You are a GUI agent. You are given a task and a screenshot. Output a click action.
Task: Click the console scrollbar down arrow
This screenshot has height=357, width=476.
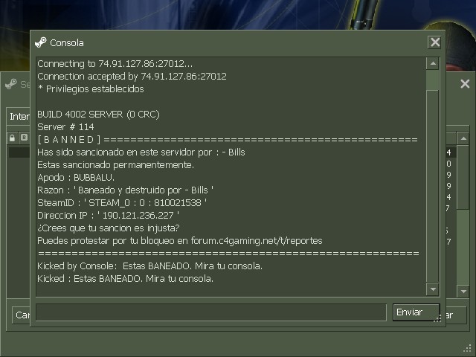(433, 289)
